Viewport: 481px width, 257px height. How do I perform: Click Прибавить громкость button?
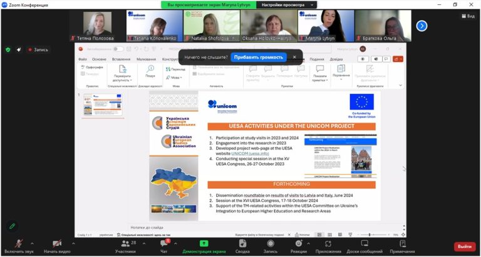point(259,58)
